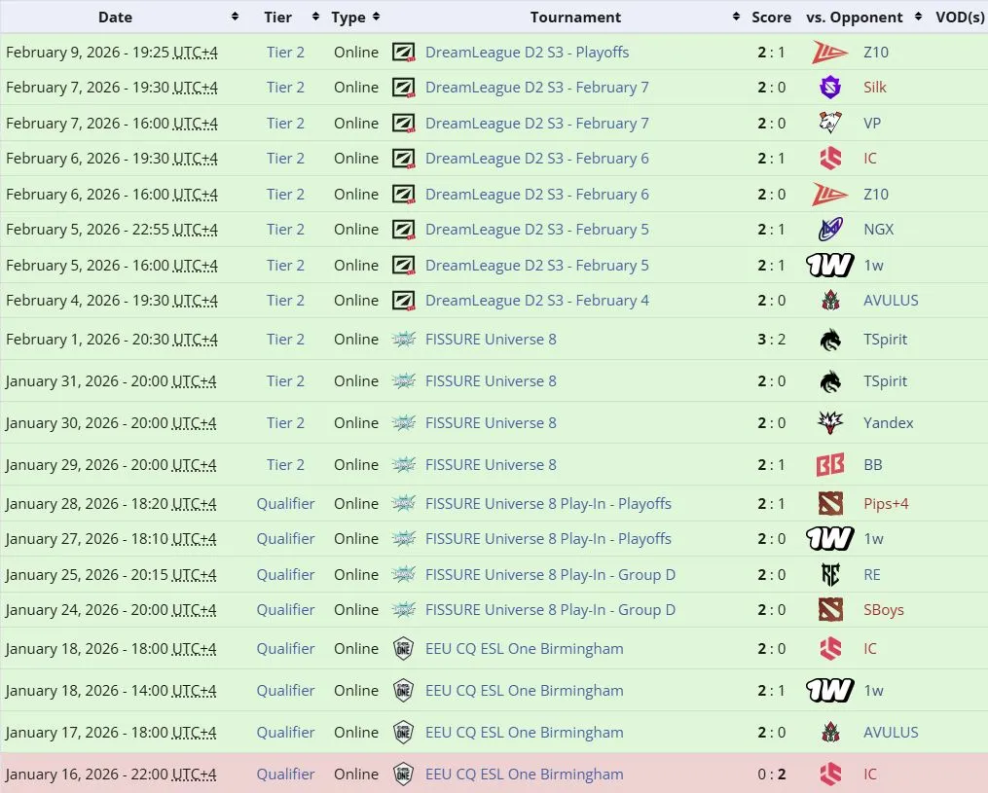Sort table by Tournament column arrows

736,17
